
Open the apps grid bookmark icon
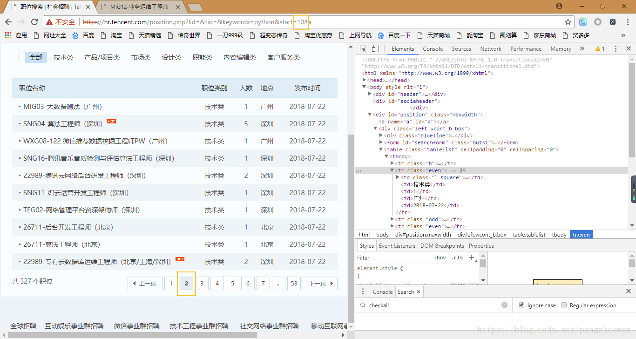(8, 35)
